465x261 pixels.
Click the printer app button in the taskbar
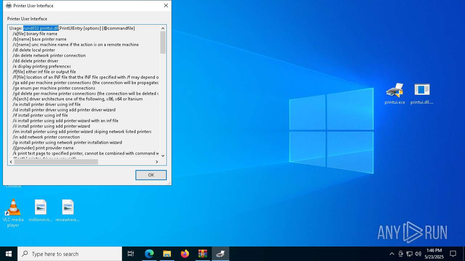coord(221,254)
